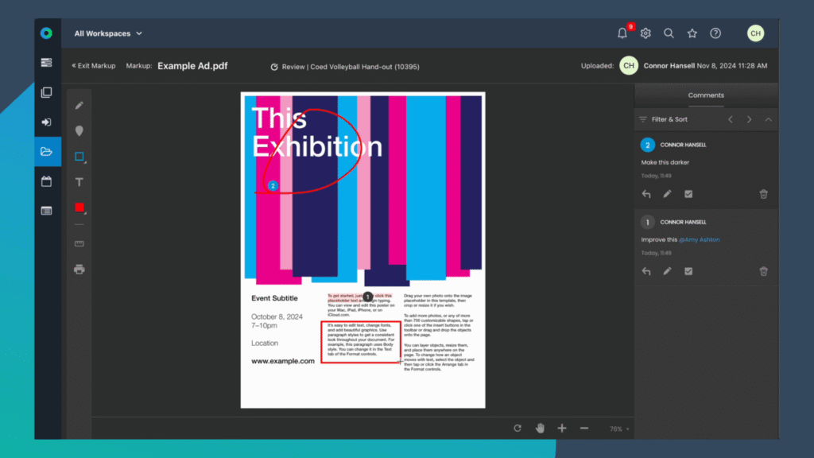Open the All Workspaces dropdown
This screenshot has width=814, height=458.
pyautogui.click(x=107, y=33)
